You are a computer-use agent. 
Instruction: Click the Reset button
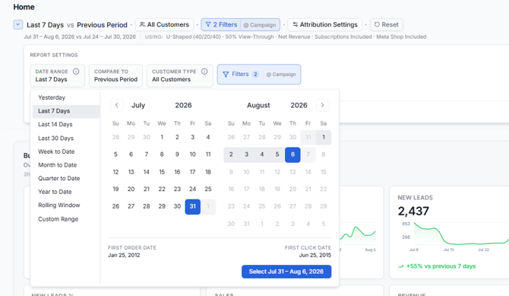point(386,24)
